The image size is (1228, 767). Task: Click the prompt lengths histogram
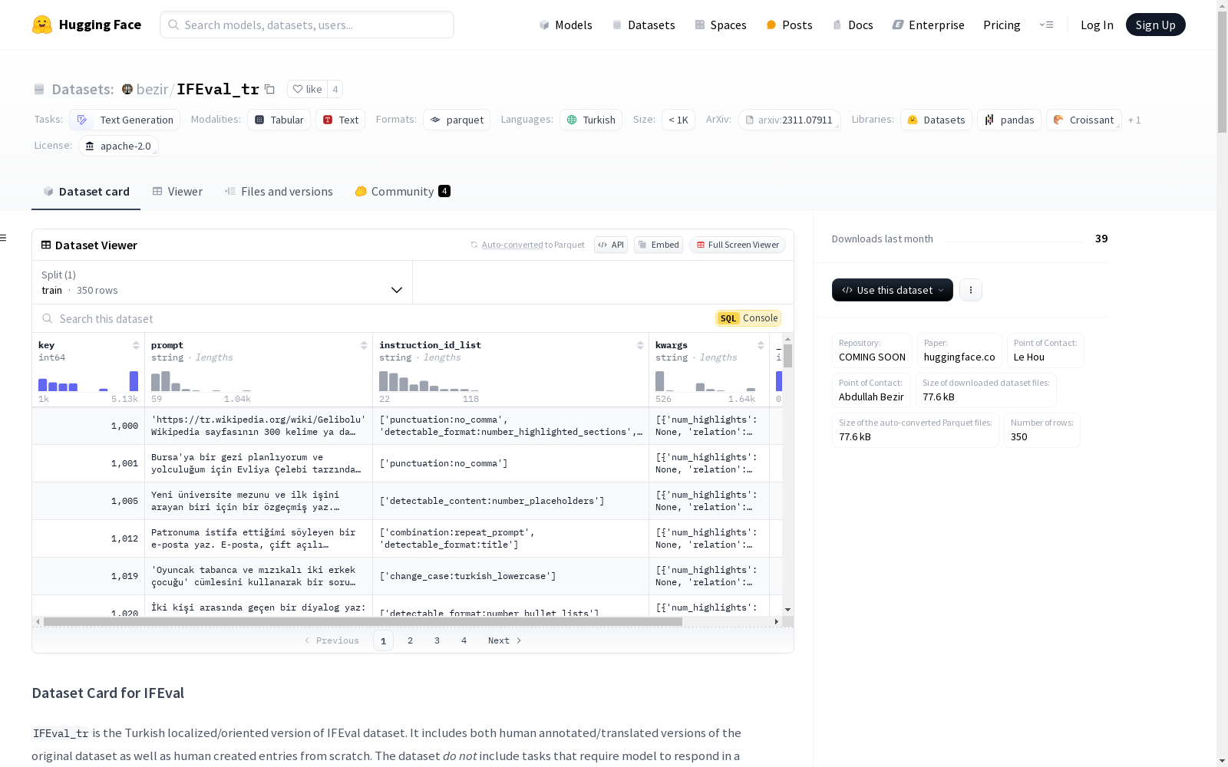(x=201, y=380)
